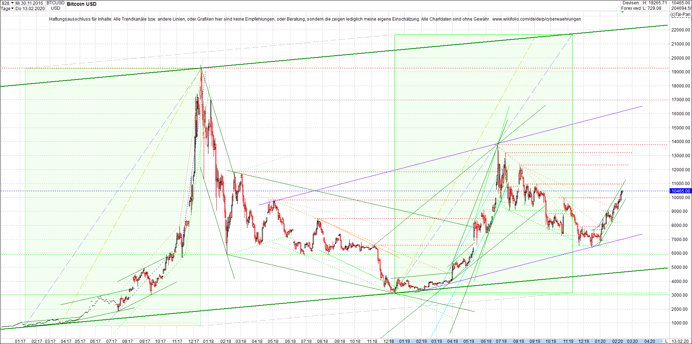The width and height of the screenshot is (692, 344).
Task: Click the "Devisen Forex vwd" data source label
Action: (x=630, y=5)
